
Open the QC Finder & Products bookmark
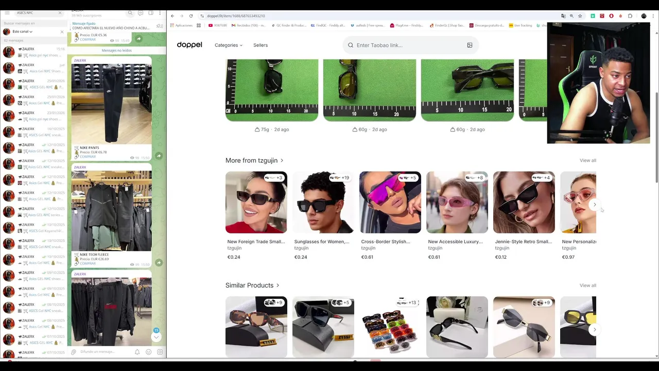click(288, 25)
